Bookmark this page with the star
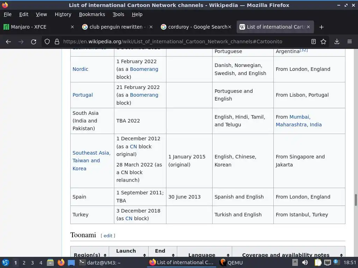This screenshot has width=358, height=268. tap(323, 42)
